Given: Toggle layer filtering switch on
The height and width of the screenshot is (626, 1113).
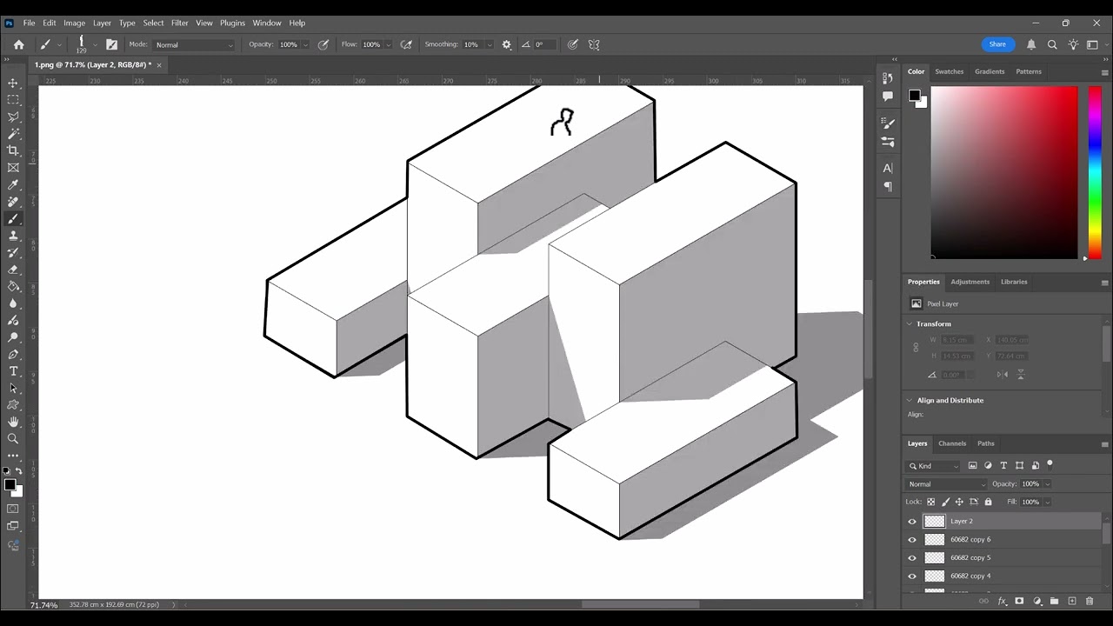Looking at the screenshot, I should point(1050,464).
